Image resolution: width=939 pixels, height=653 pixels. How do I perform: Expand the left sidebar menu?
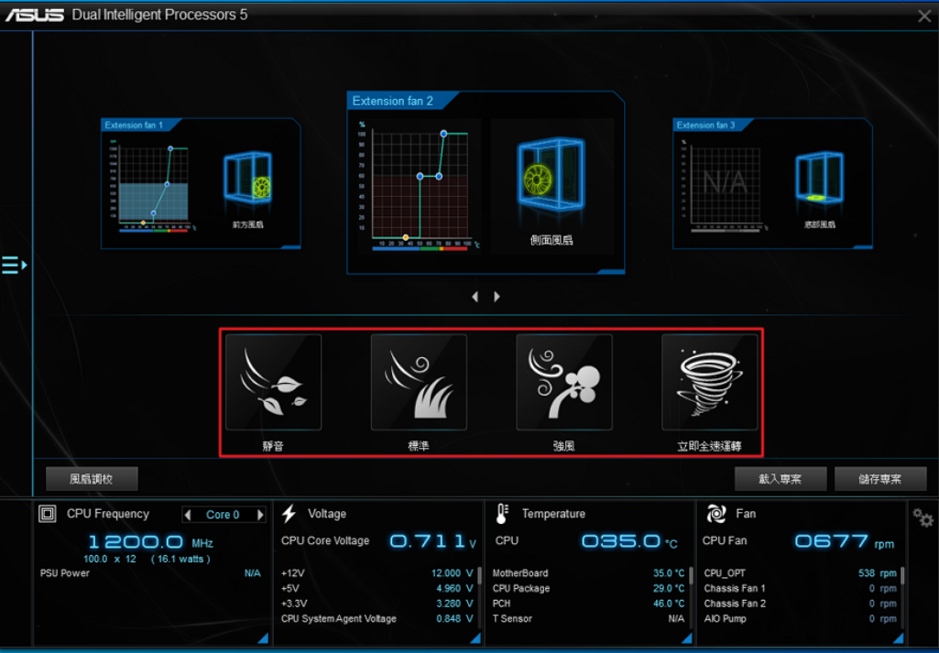pos(14,266)
